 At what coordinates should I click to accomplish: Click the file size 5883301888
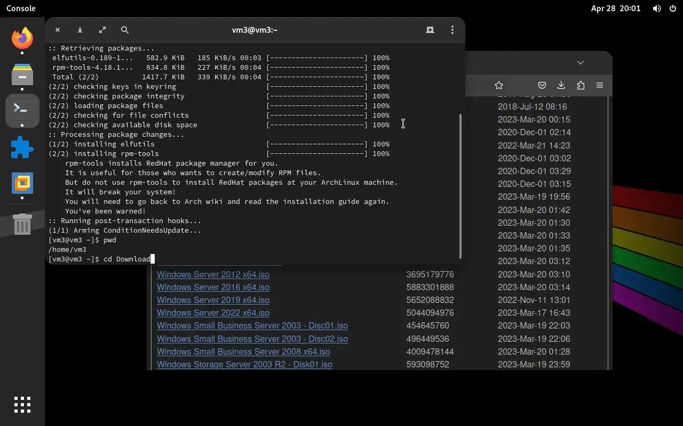430,287
